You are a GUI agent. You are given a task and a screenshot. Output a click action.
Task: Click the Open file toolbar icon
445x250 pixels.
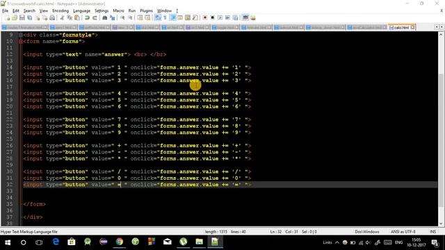tap(15, 18)
